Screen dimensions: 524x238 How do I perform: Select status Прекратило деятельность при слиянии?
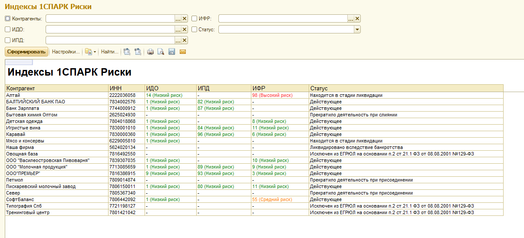click(x=406, y=115)
